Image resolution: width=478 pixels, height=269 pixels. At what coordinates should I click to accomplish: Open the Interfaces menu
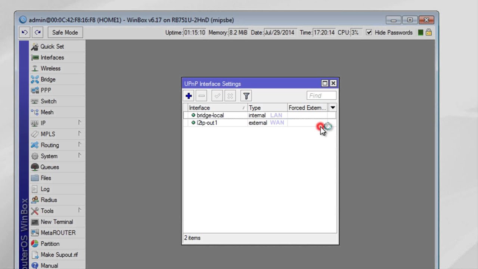click(52, 58)
